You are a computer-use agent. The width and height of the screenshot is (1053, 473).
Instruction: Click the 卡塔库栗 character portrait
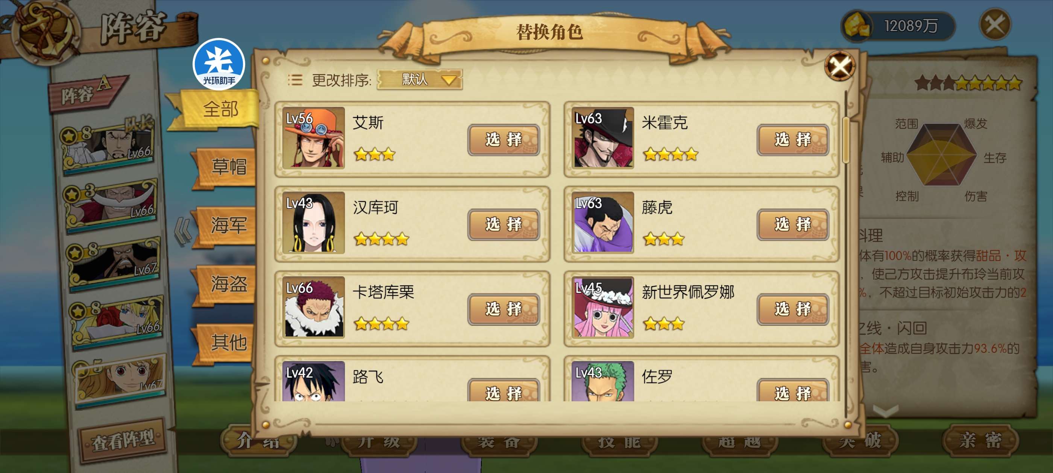point(314,307)
